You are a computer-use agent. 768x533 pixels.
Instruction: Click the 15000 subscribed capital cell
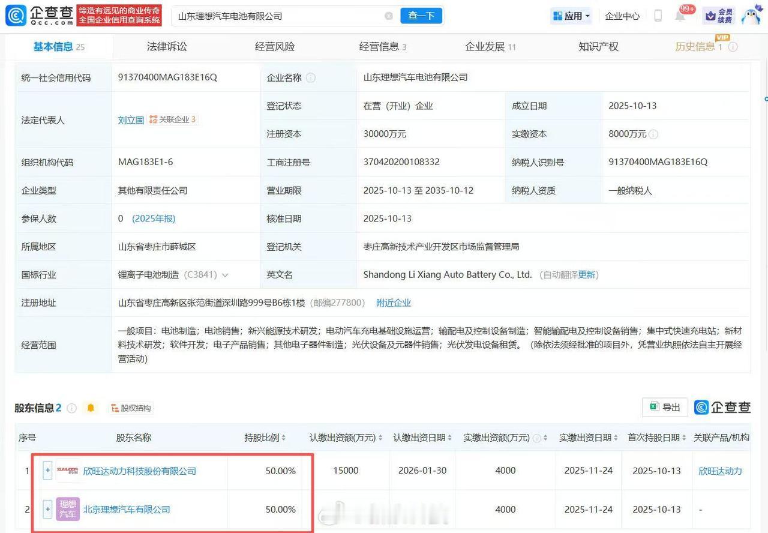click(346, 471)
